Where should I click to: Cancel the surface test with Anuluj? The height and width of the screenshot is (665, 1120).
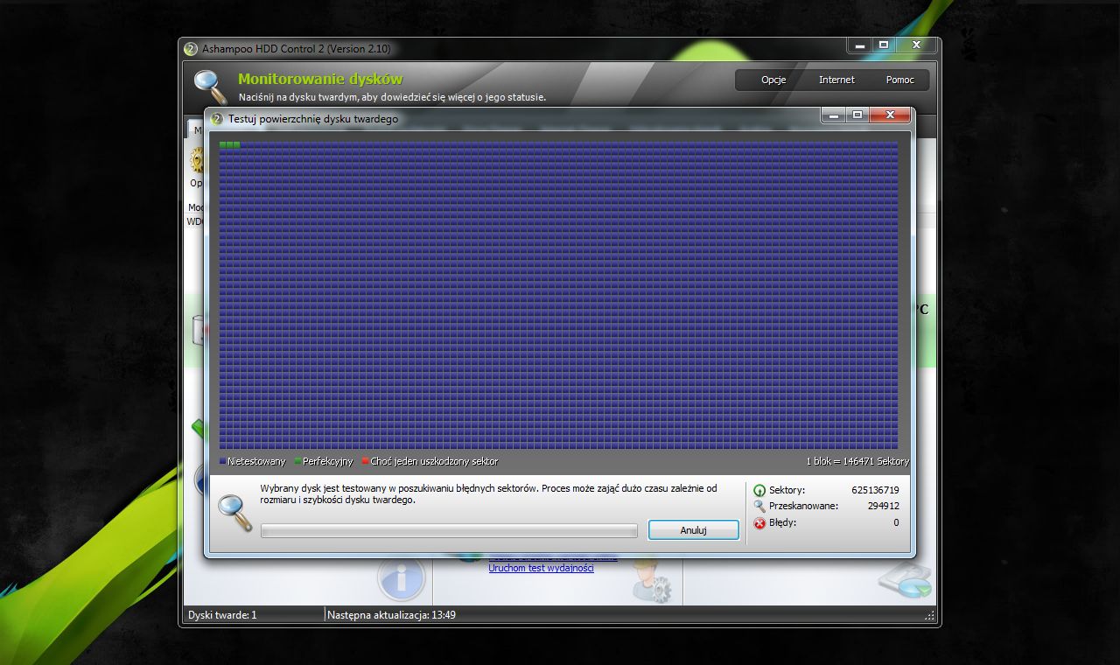coord(693,530)
